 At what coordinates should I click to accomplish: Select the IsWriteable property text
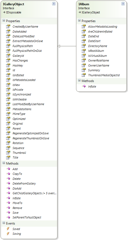(x=20, y=99)
